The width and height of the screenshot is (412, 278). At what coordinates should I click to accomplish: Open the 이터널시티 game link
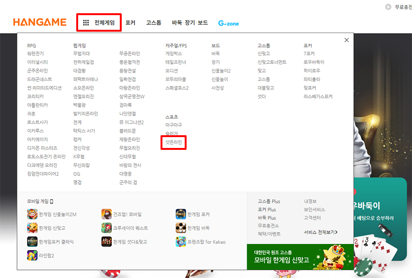click(x=37, y=62)
